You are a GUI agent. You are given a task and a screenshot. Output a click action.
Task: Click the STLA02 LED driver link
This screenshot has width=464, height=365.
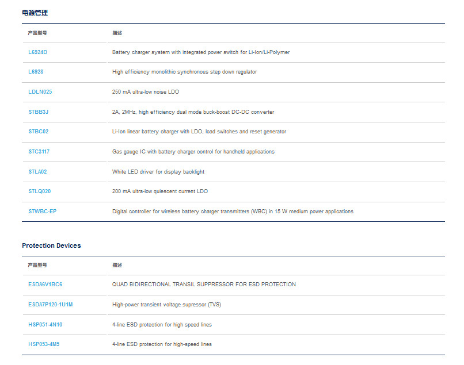[x=37, y=172]
